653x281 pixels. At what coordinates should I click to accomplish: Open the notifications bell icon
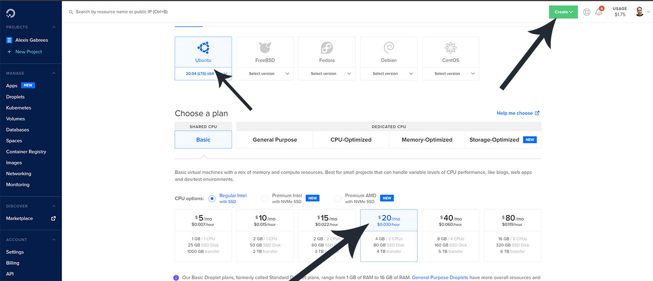[x=599, y=12]
